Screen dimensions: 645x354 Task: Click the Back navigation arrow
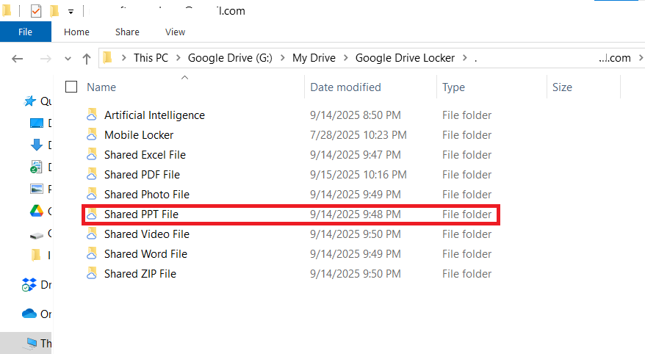tap(18, 58)
